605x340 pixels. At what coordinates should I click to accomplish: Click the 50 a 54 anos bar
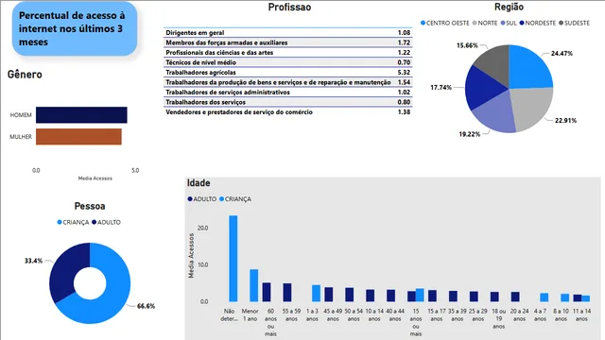(350, 295)
